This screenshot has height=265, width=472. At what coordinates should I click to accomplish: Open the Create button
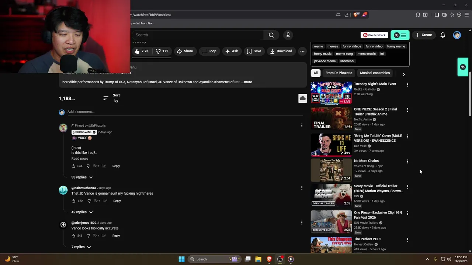coord(423,35)
